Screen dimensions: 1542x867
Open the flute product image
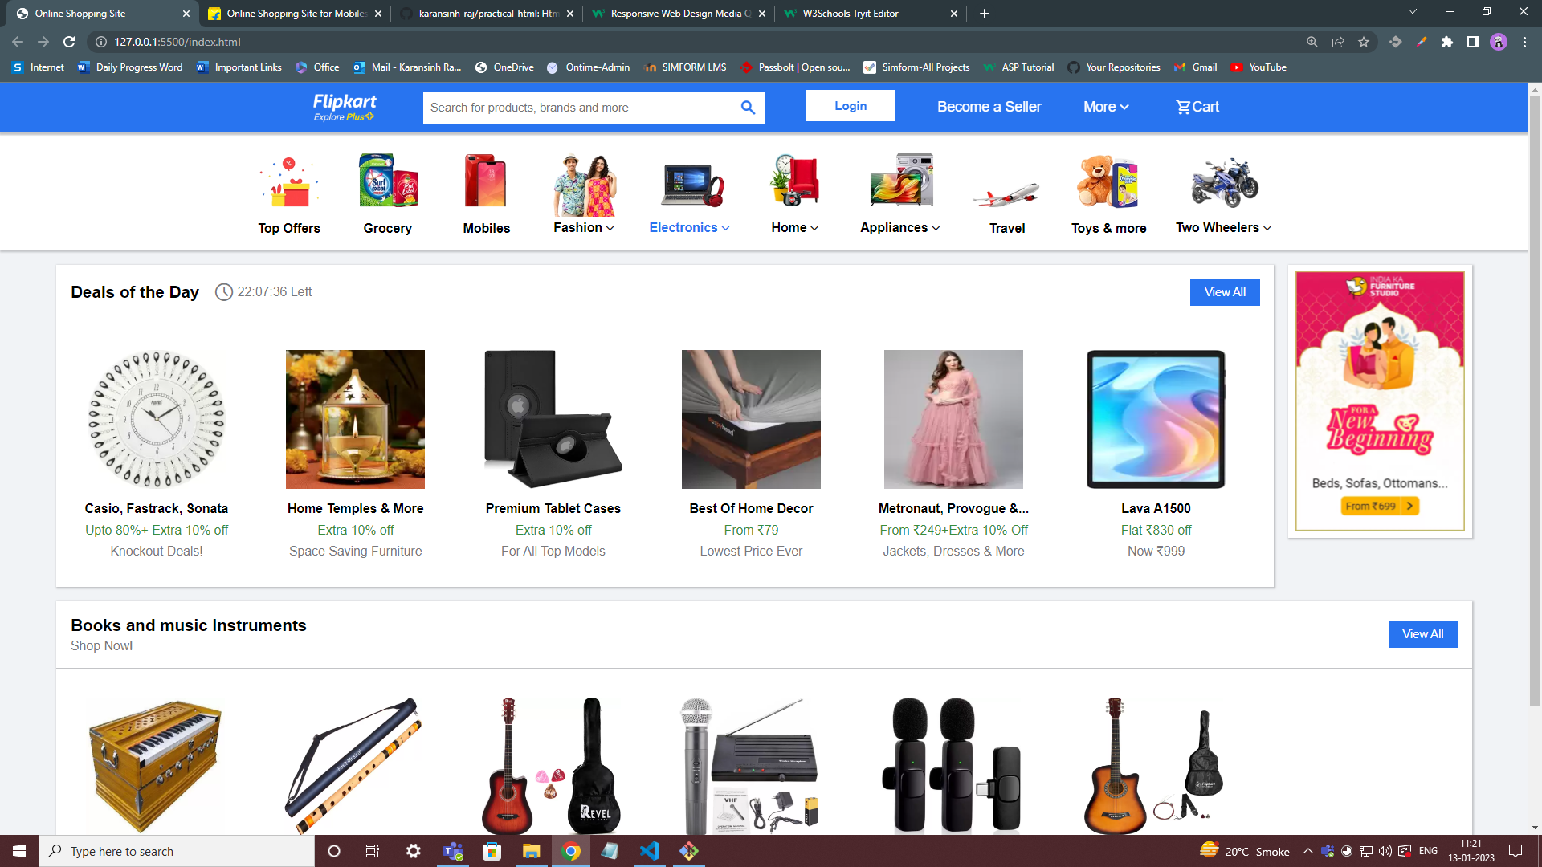click(354, 766)
